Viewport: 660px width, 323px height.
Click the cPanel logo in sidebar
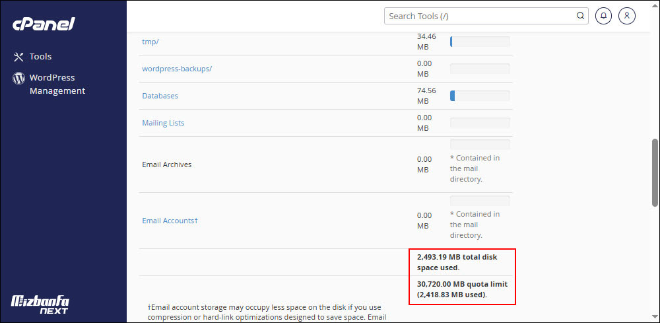(x=44, y=24)
